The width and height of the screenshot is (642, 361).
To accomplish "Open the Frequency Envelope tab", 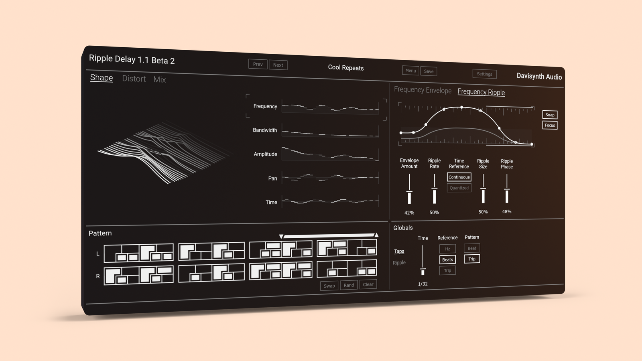I will 423,90.
